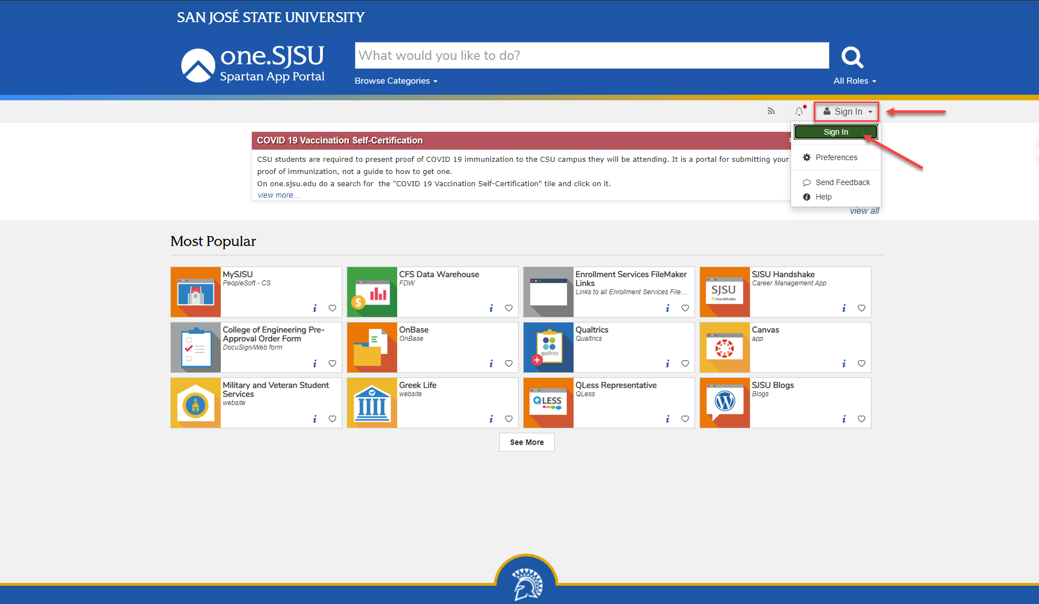Open the view all announcements link
Screen dimensions: 1039x604
point(864,211)
